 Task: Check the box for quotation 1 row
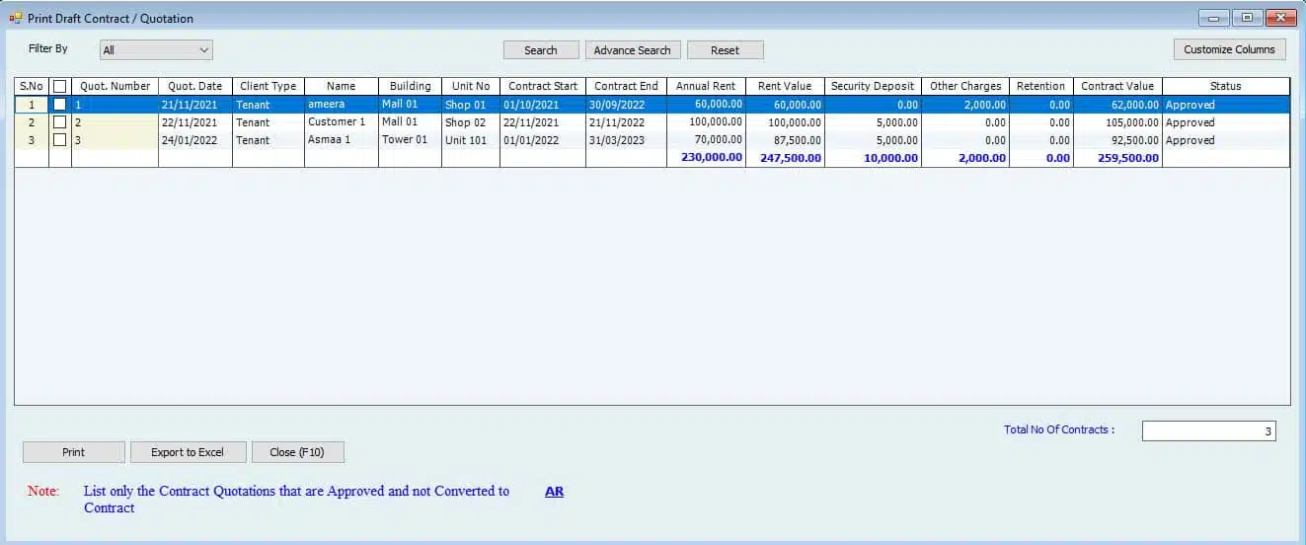(x=60, y=105)
